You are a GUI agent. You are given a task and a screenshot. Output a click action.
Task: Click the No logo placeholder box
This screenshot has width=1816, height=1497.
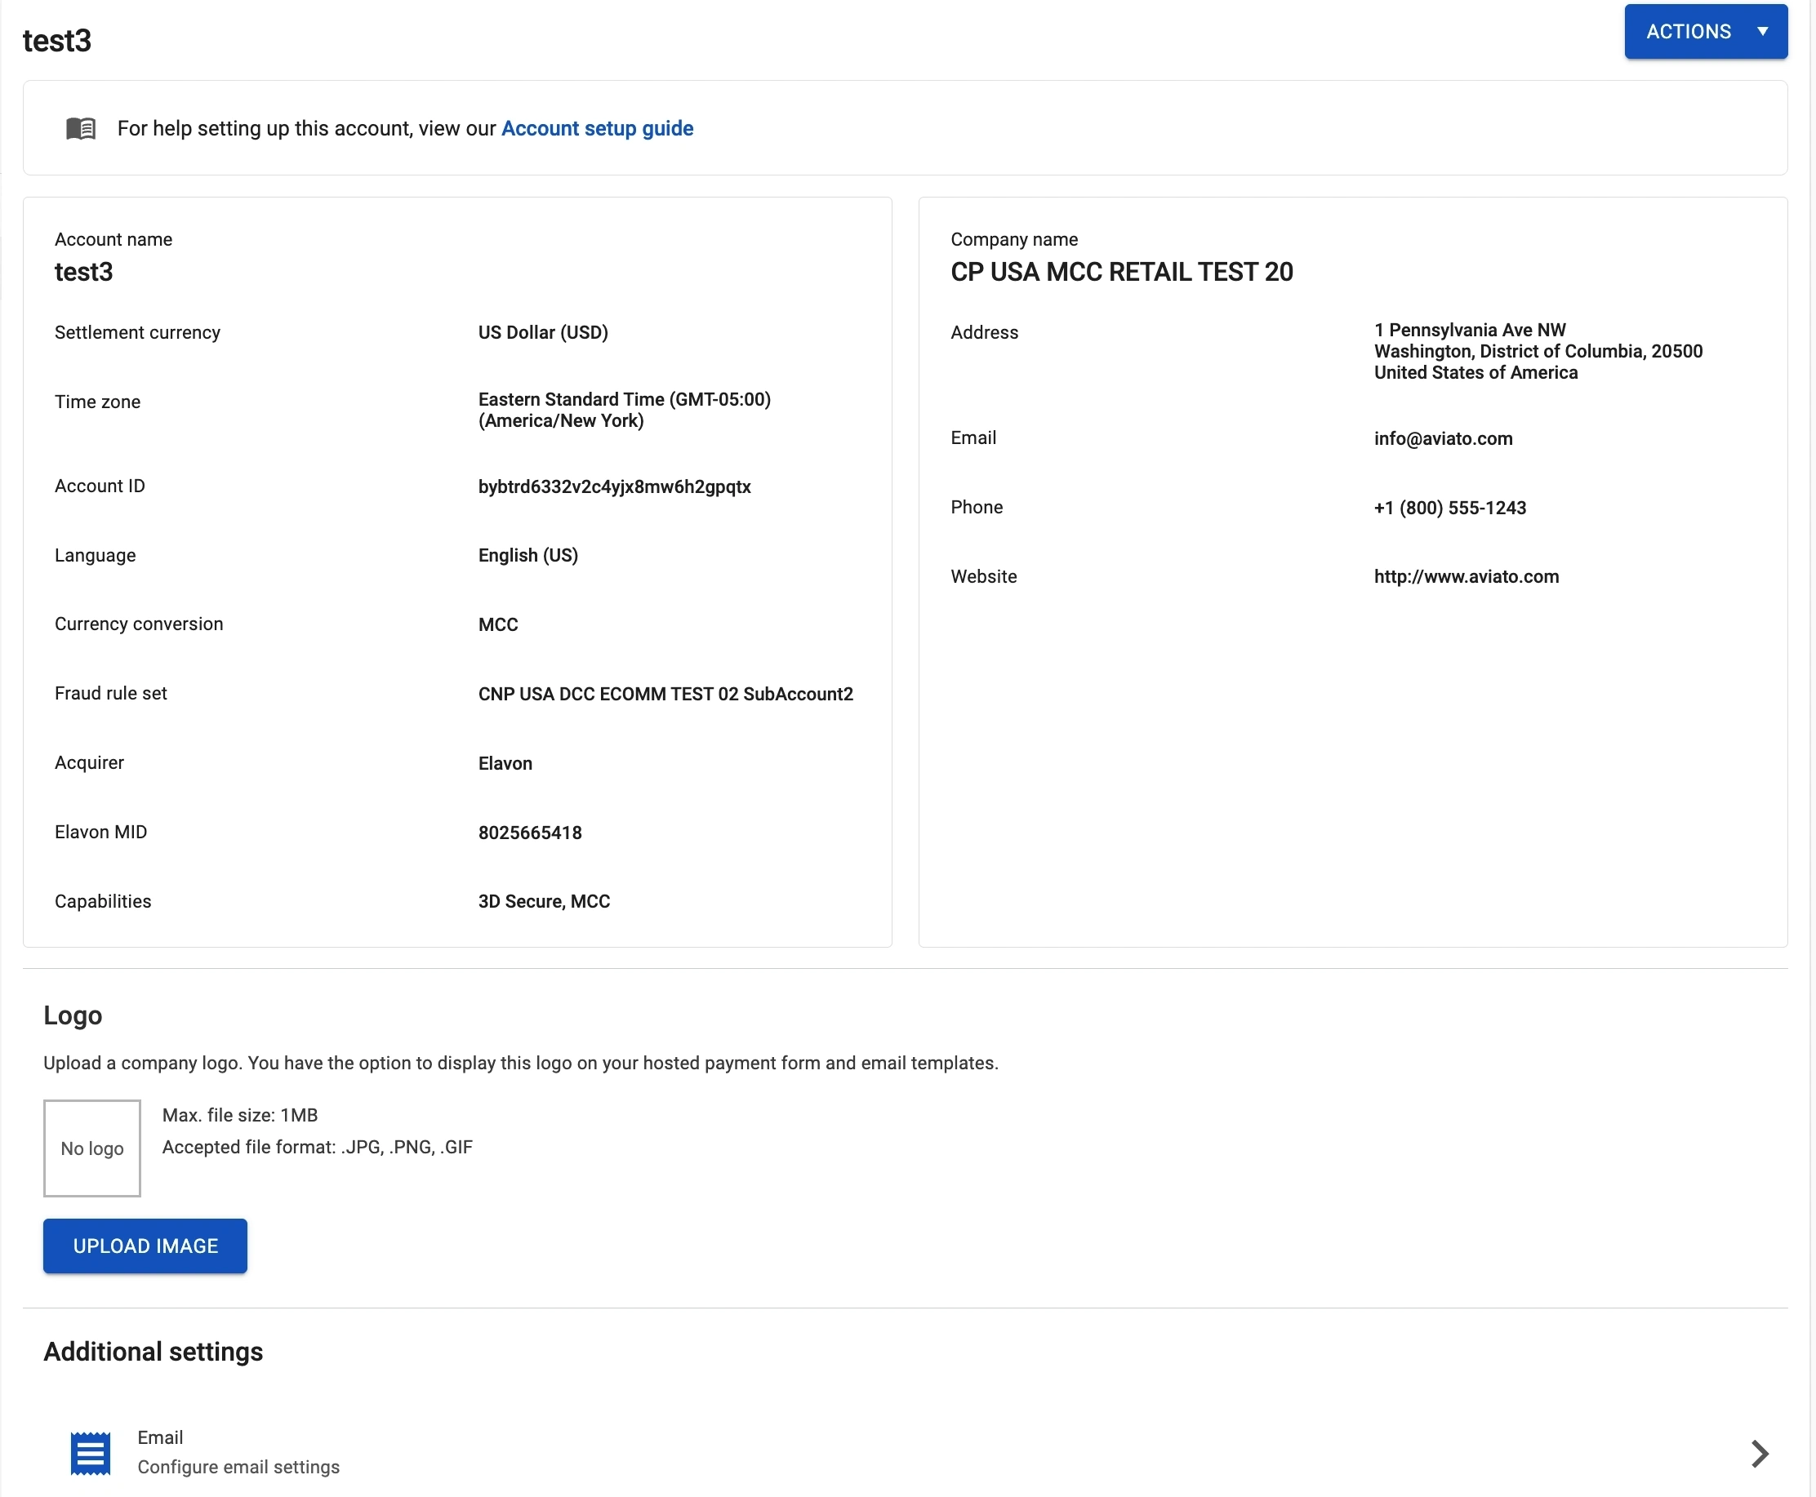click(x=92, y=1148)
